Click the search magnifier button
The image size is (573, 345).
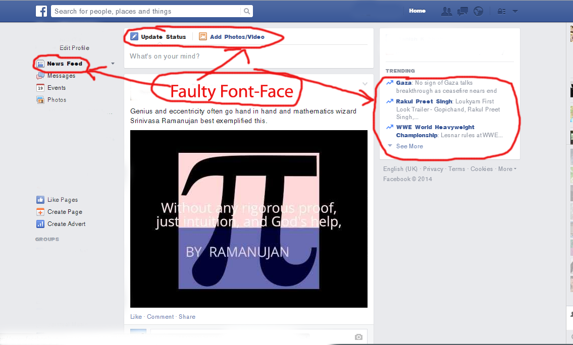pyautogui.click(x=247, y=11)
